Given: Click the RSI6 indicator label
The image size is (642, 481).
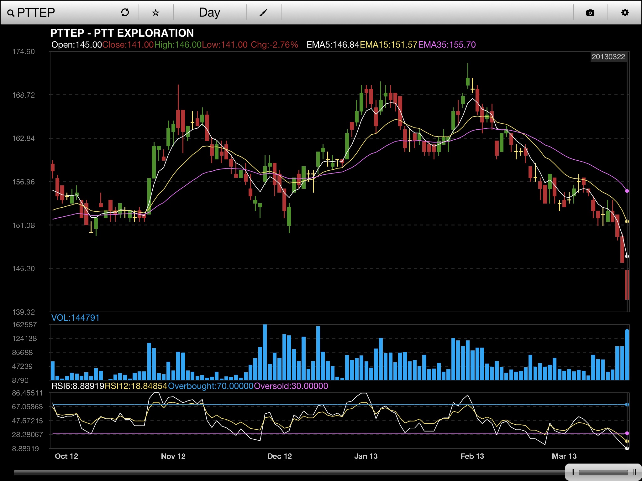Looking at the screenshot, I should 77,386.
